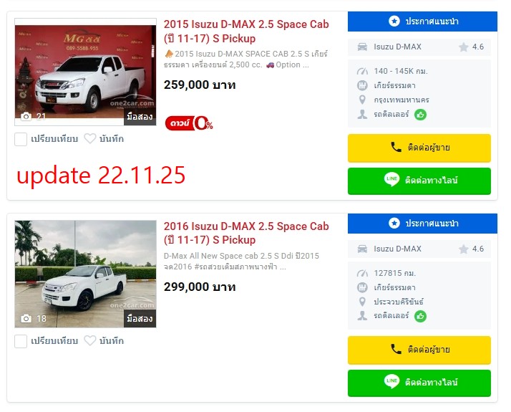
Task: Open the 2016 Isuzu D-MAX 2.5 Space Cab title link
Action: coord(246,233)
